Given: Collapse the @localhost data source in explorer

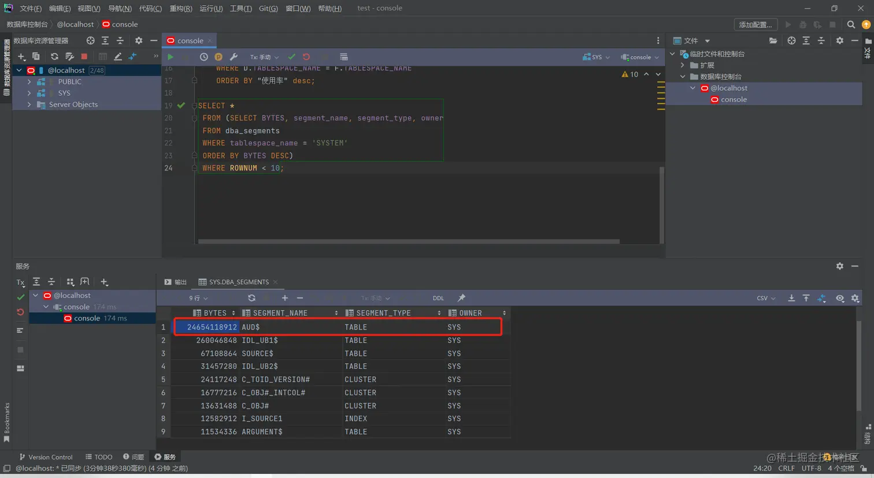Looking at the screenshot, I should coord(19,70).
